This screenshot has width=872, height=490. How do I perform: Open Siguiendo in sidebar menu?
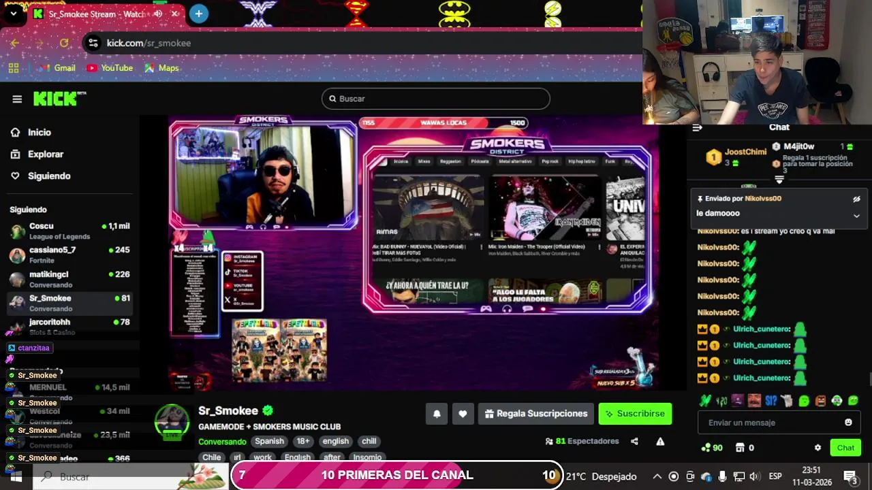click(x=41, y=176)
